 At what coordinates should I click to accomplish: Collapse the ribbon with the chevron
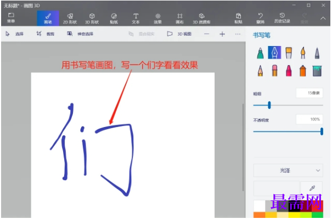pos(323,19)
